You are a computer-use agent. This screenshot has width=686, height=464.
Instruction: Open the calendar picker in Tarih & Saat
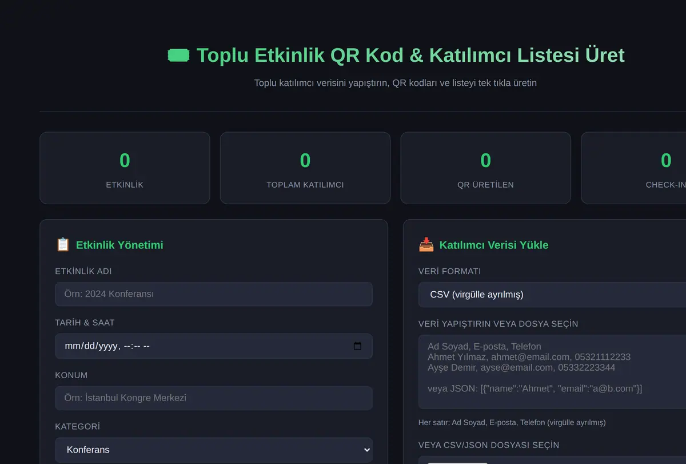358,346
